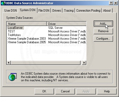Select the TEST data source

(11, 31)
